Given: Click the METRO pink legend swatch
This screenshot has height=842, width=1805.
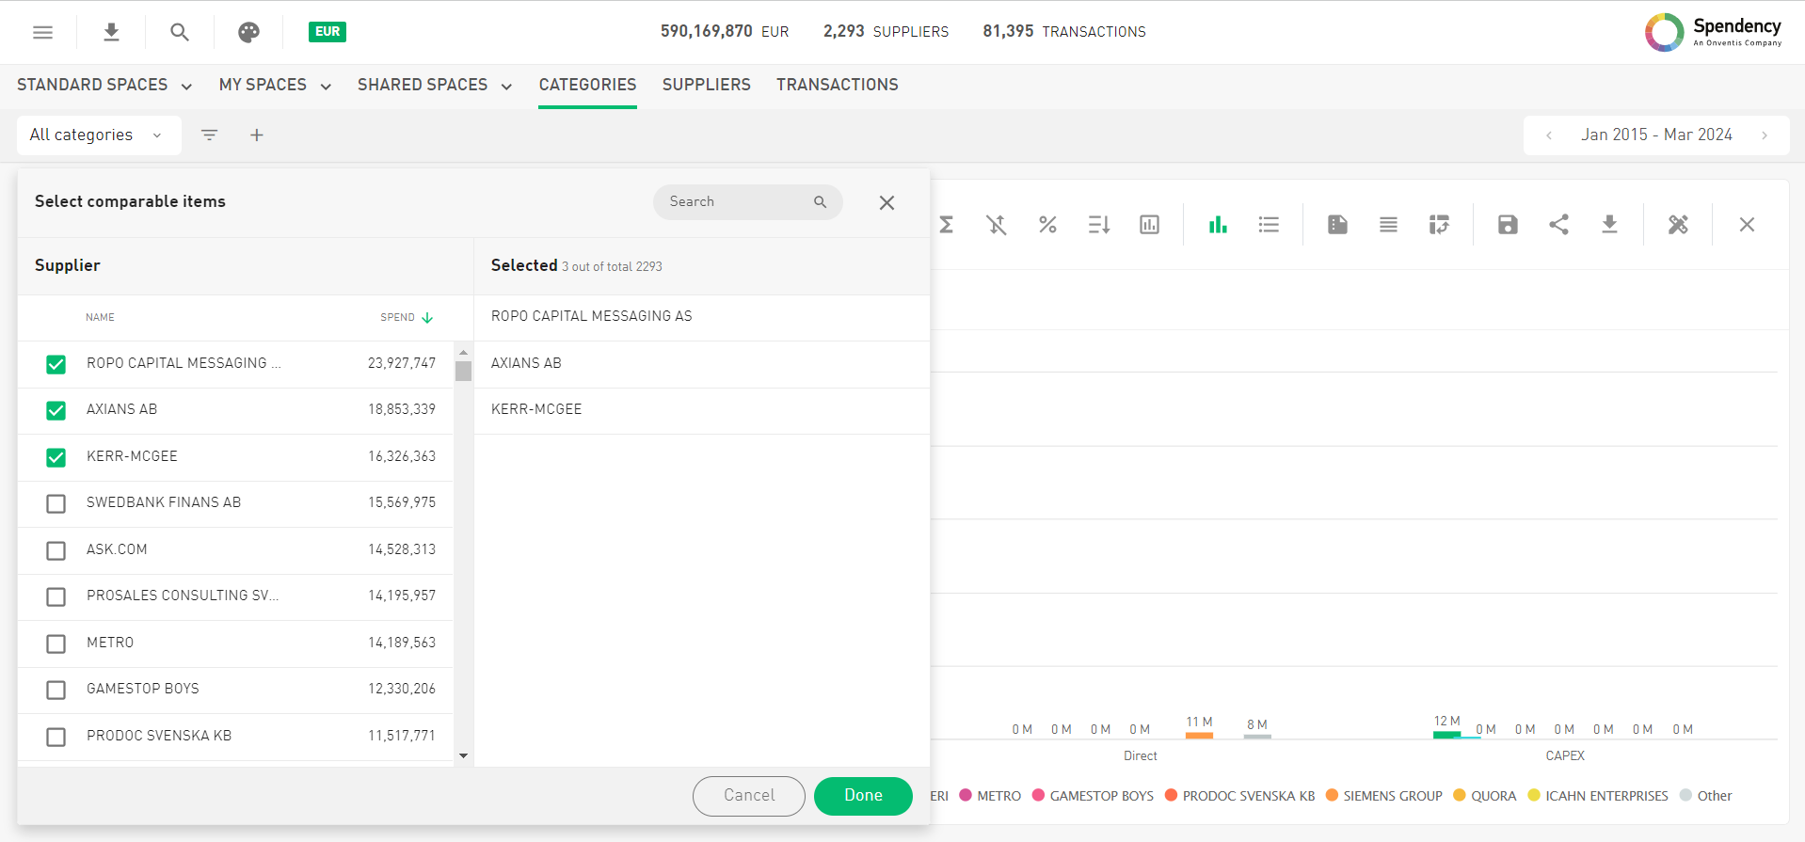Looking at the screenshot, I should 966,796.
